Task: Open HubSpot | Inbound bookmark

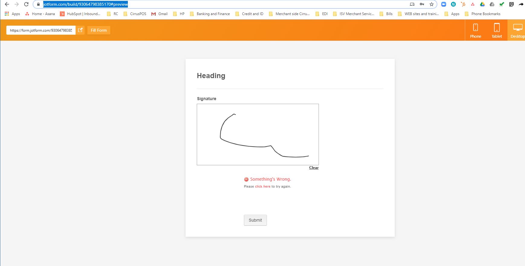Action: tap(80, 14)
